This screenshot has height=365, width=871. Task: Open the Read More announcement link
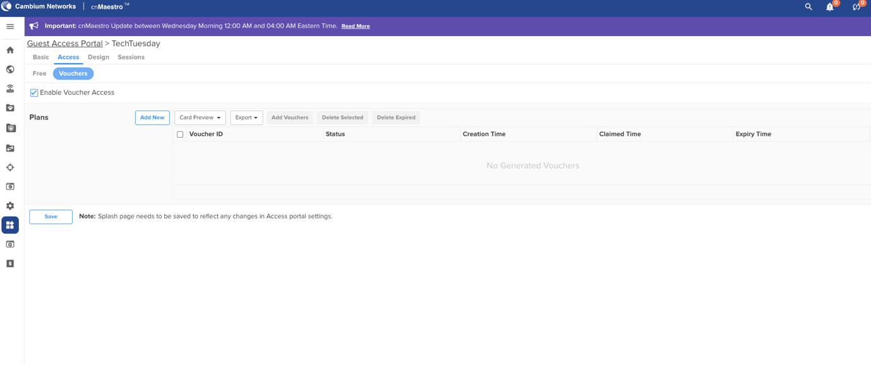pos(356,27)
